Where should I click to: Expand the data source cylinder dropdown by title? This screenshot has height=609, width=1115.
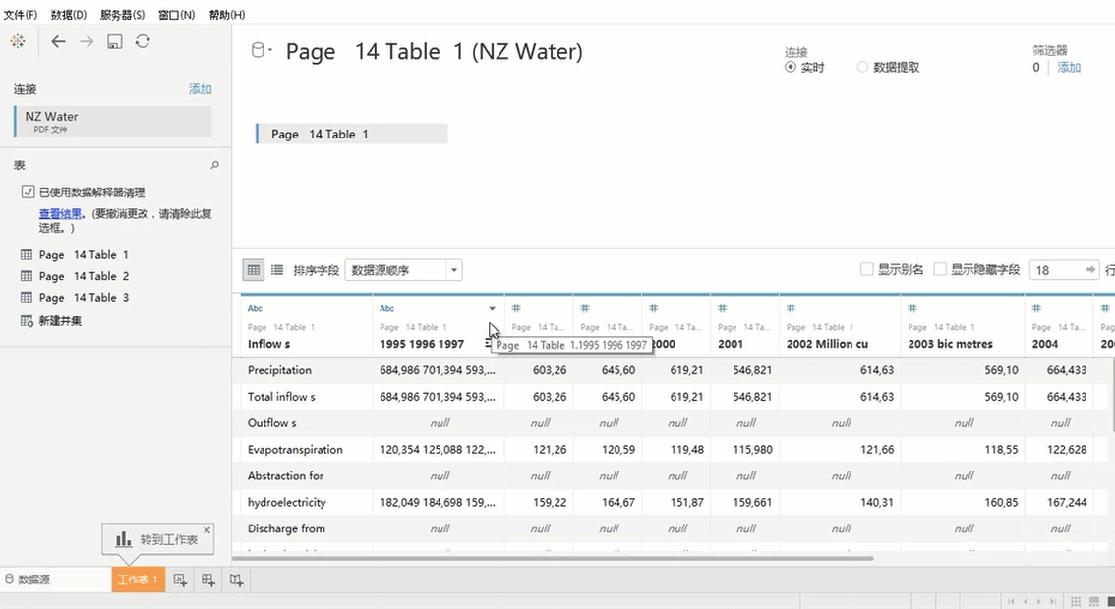tap(263, 51)
